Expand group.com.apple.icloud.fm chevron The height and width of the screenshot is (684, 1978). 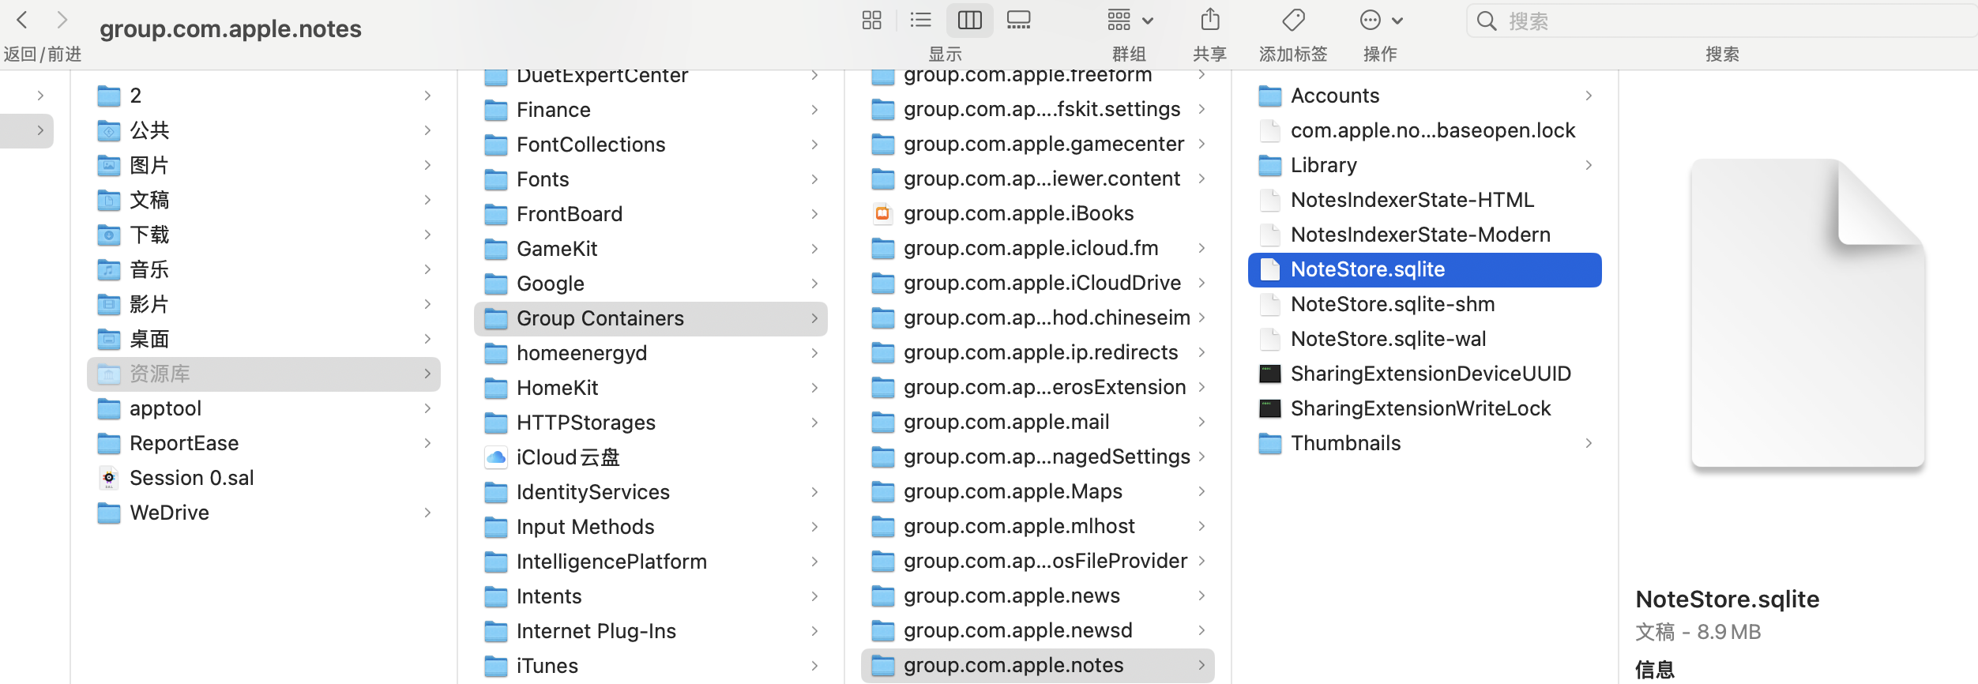(1201, 248)
